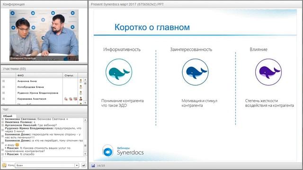
Task: Click the emoji in Банников Денис chat message
Action: pos(17,144)
